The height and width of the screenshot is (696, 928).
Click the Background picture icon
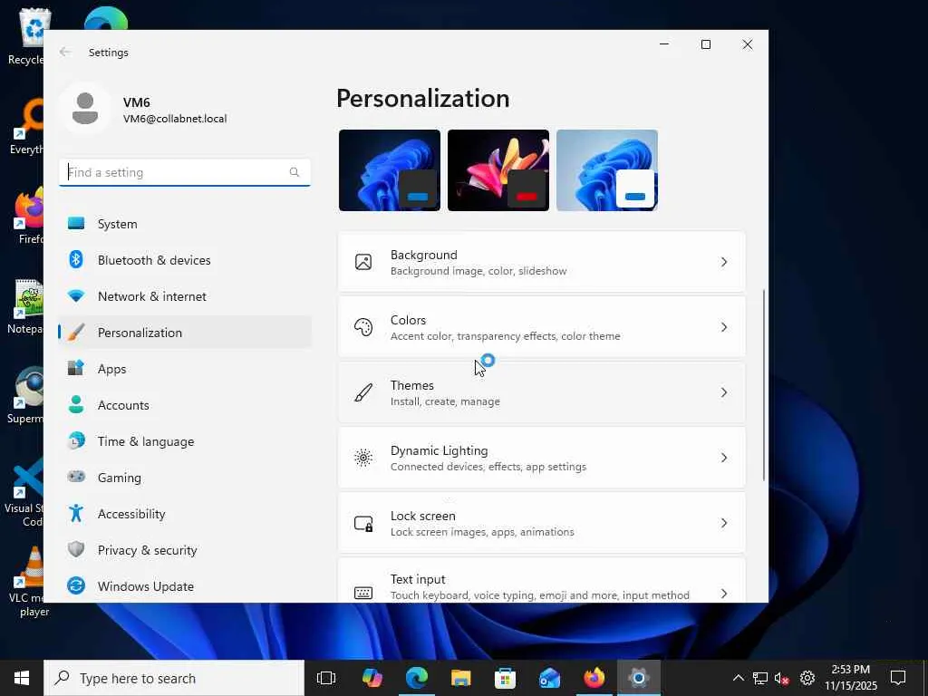363,262
